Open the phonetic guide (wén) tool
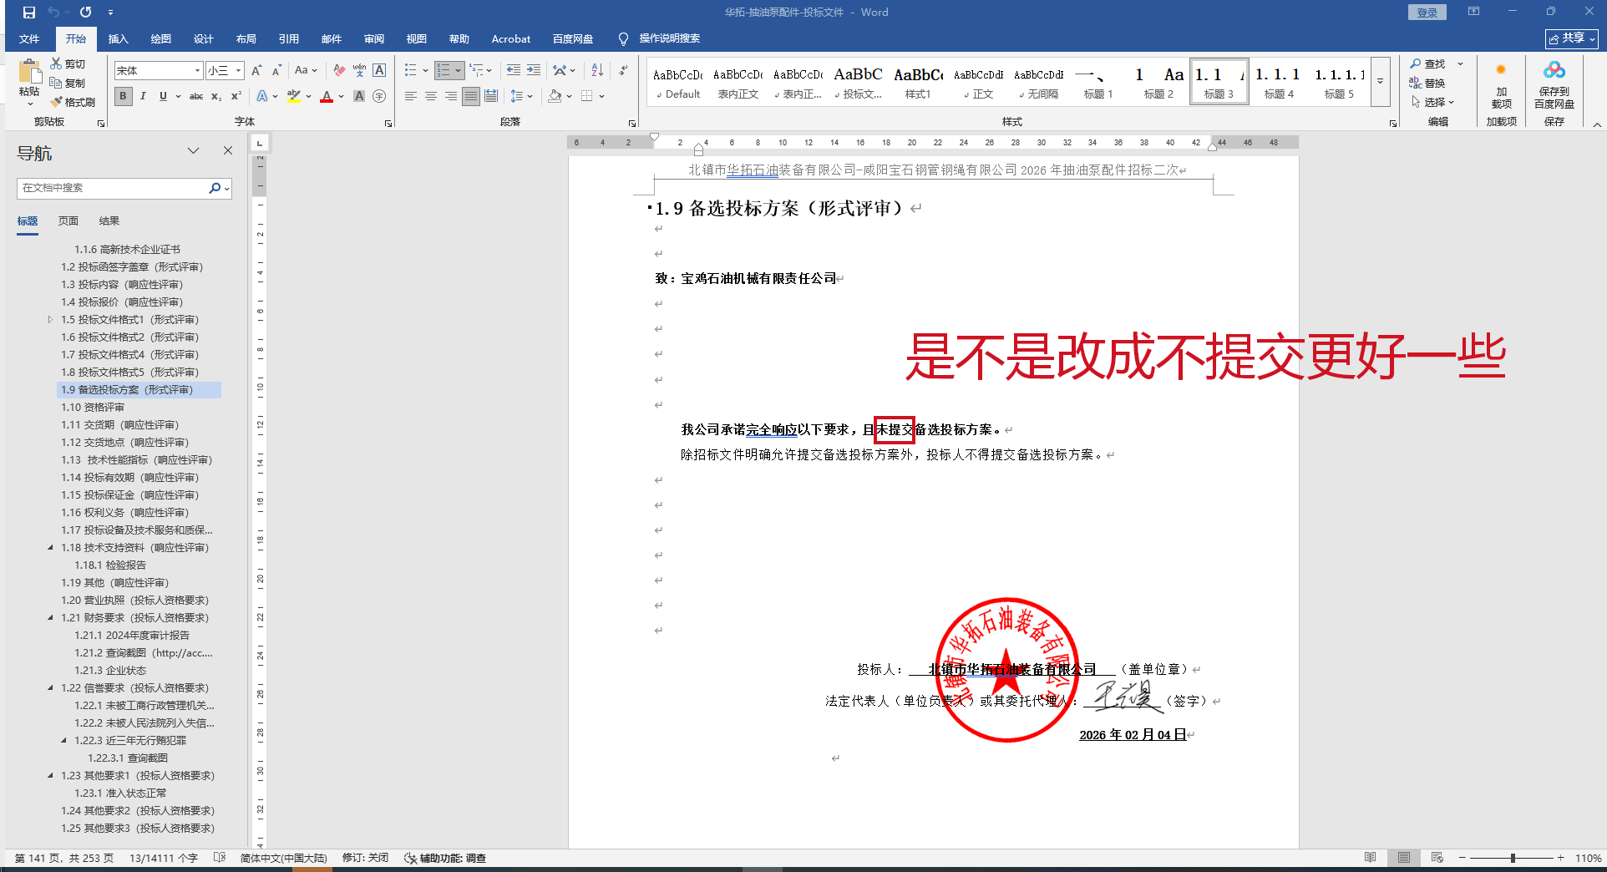The height and width of the screenshot is (872, 1607). pyautogui.click(x=359, y=70)
